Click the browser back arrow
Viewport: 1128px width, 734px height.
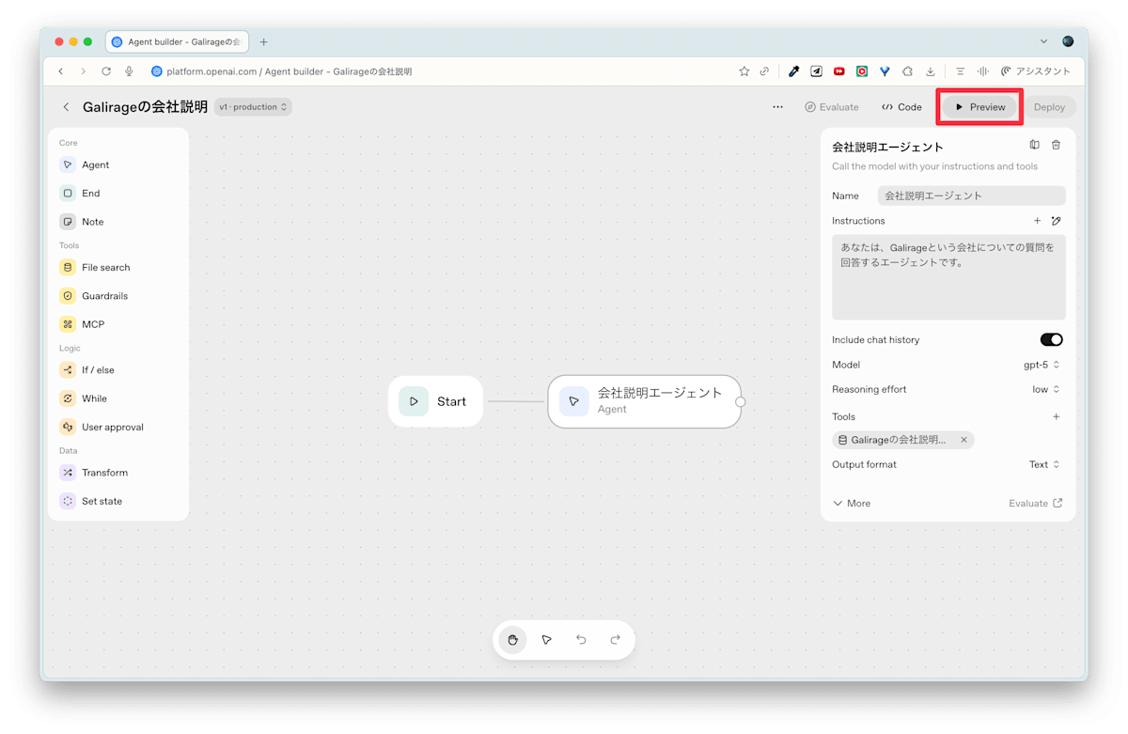click(61, 71)
